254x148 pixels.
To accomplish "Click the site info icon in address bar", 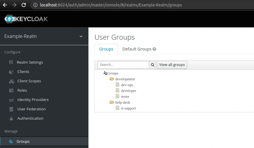I will pos(35,5).
